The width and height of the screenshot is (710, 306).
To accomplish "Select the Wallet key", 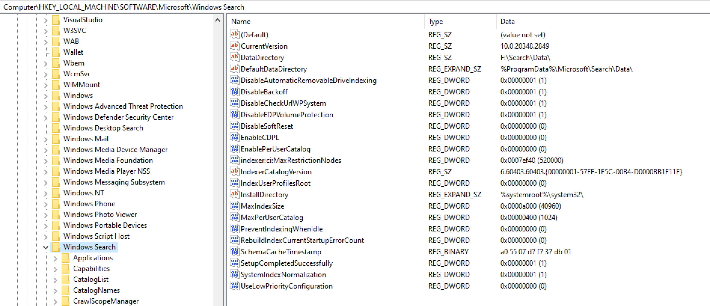I will (73, 52).
